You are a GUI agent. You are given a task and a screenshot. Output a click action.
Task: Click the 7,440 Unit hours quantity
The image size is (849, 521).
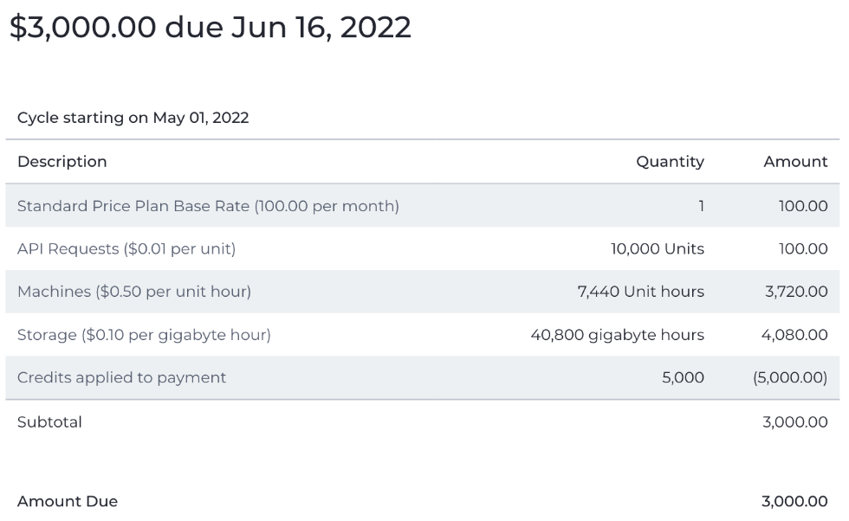click(x=640, y=292)
